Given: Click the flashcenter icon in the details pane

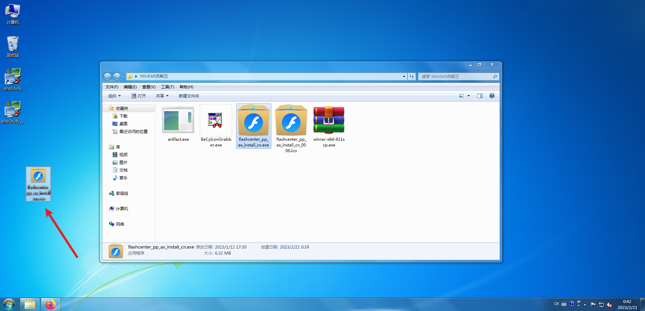Looking at the screenshot, I should [116, 251].
